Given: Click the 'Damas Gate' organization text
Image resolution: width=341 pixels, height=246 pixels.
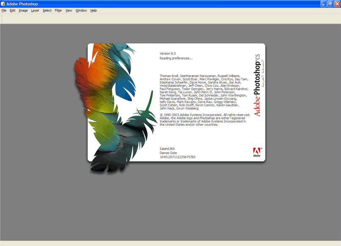Looking at the screenshot, I should (168, 153).
